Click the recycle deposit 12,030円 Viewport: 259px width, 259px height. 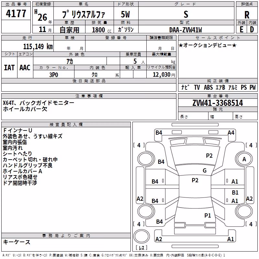[x=164, y=74]
